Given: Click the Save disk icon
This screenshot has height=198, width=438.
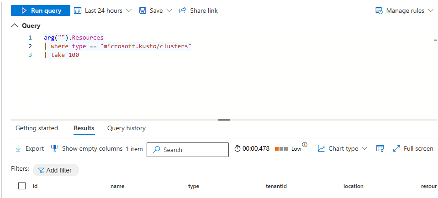Looking at the screenshot, I should point(142,10).
